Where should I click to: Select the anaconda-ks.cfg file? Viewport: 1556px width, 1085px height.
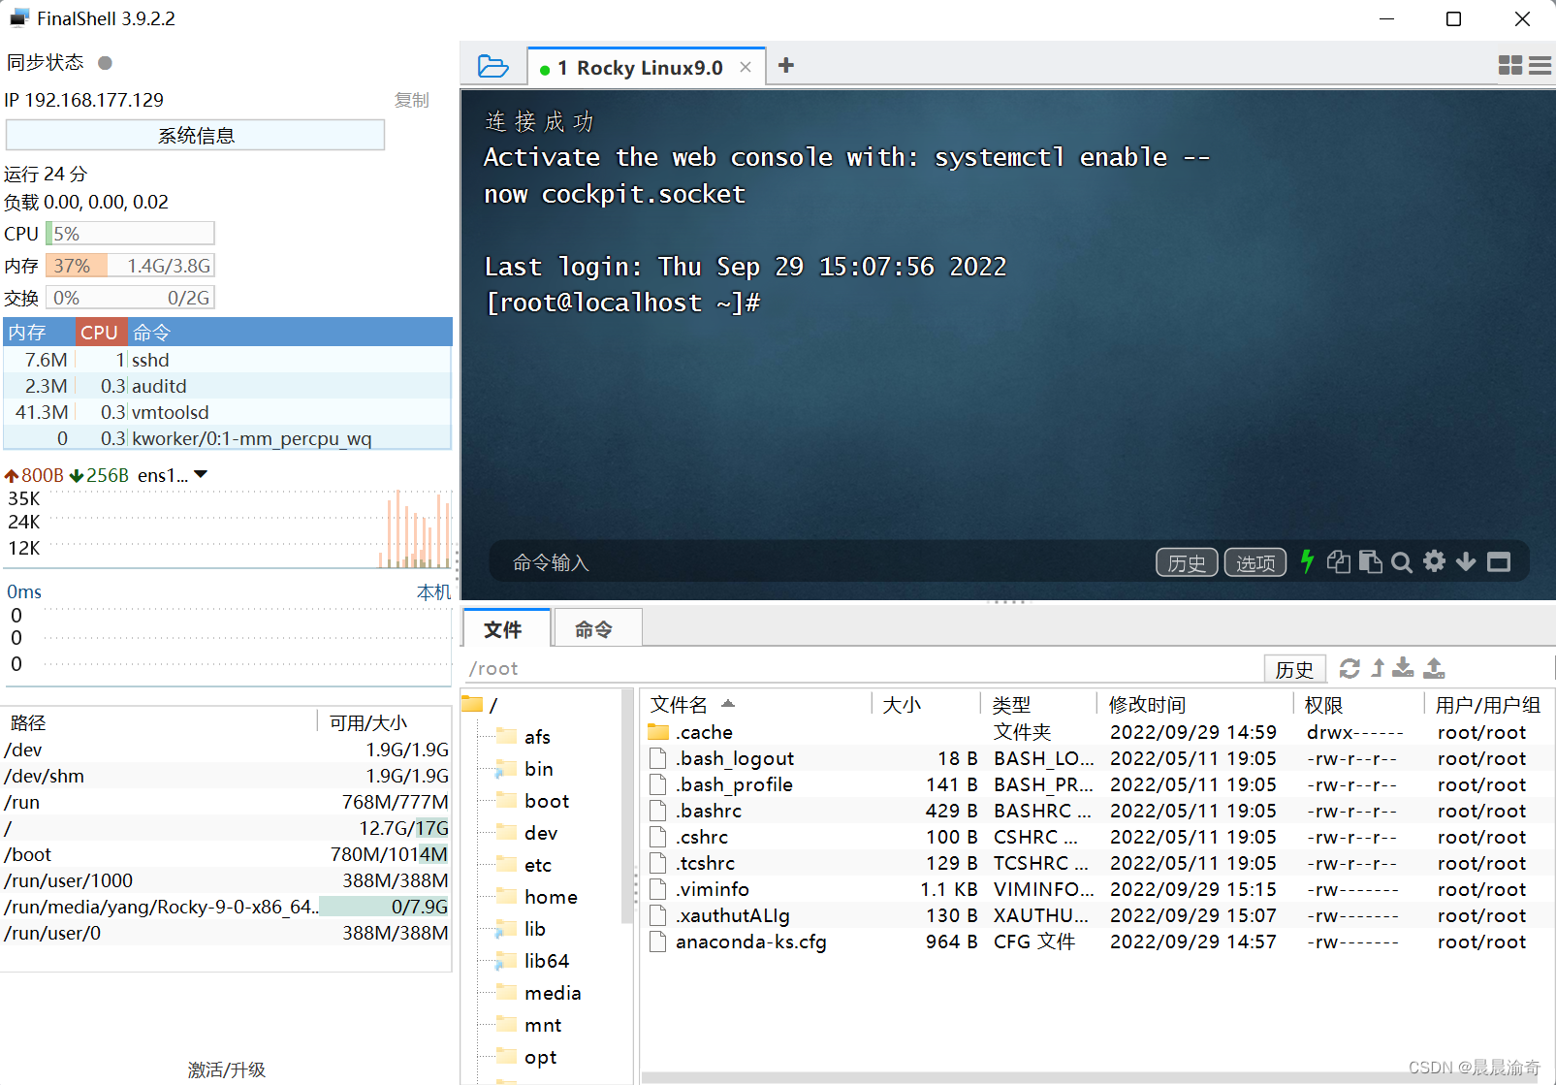pos(1096,941)
